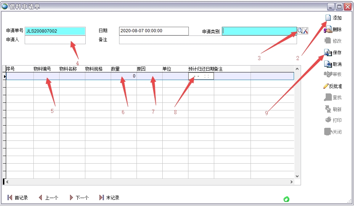This screenshot has height=206, width=354.
Task: Clear 申请类别 with the red X icon
Action: (306, 31)
